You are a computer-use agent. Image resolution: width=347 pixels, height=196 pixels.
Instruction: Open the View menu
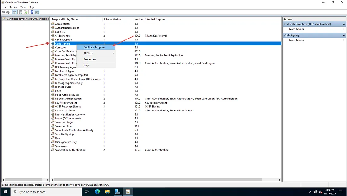[x=23, y=7]
